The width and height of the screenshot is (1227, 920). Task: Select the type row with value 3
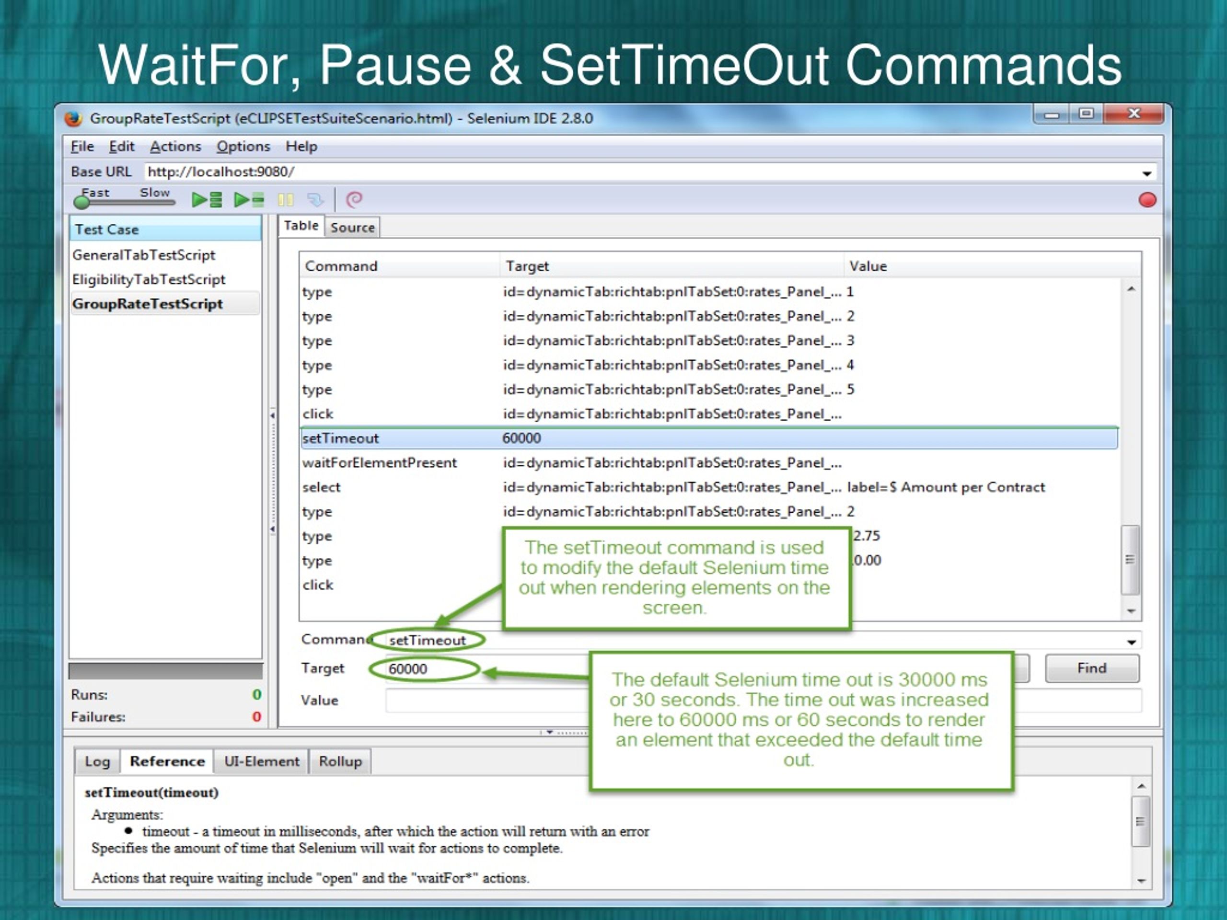pyautogui.click(x=708, y=341)
